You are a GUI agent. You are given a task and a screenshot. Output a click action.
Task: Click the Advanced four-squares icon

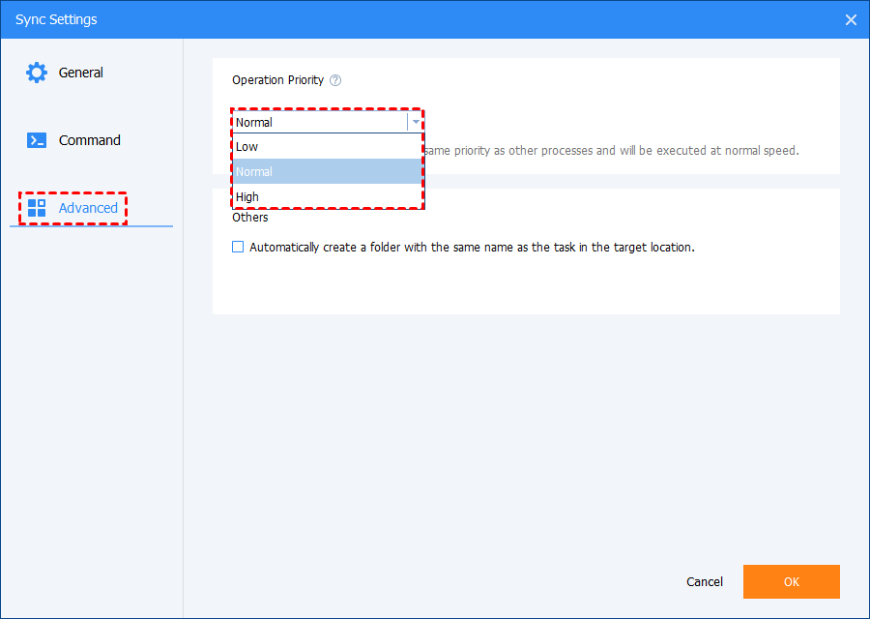[37, 208]
